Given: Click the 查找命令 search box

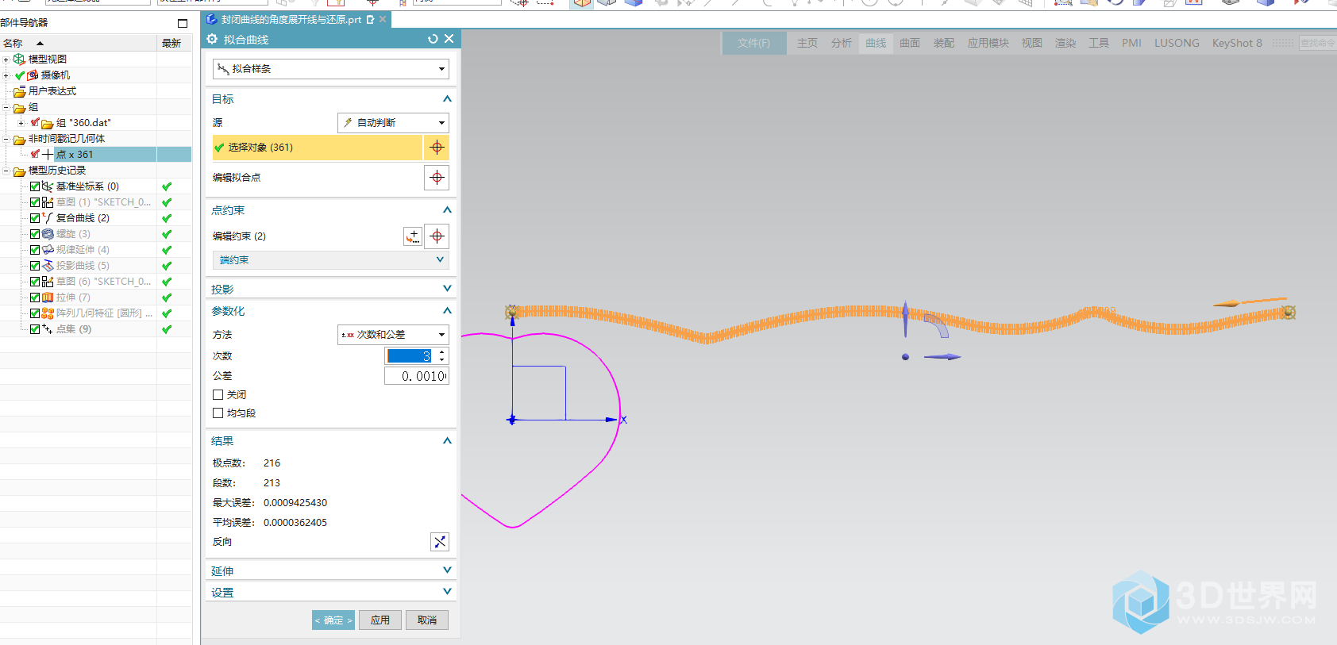Looking at the screenshot, I should pyautogui.click(x=1317, y=43).
